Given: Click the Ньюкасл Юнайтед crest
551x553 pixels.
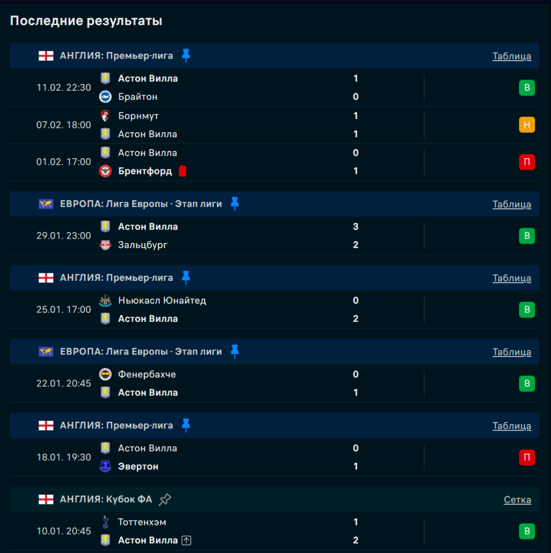Looking at the screenshot, I should point(105,301).
